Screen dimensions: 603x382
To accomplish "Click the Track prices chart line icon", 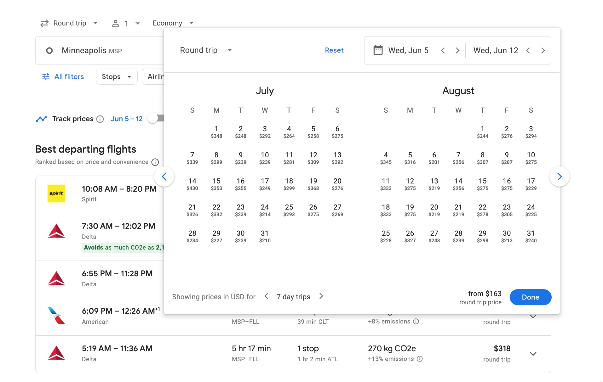I will point(41,119).
